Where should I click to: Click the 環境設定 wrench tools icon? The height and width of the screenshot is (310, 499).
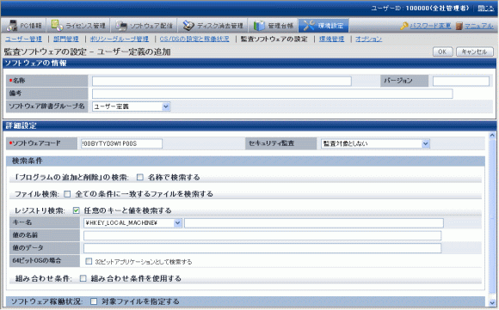[309, 26]
